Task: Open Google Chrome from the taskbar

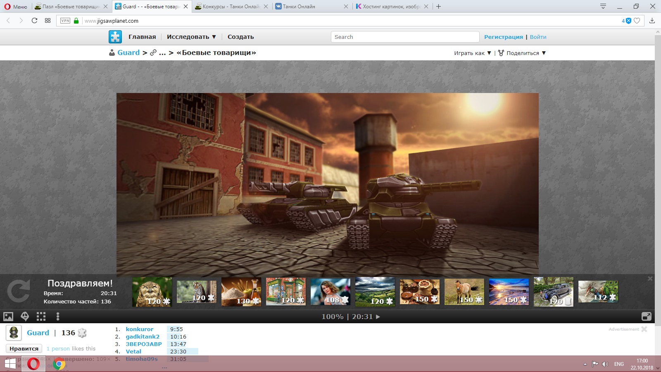Action: tap(59, 364)
